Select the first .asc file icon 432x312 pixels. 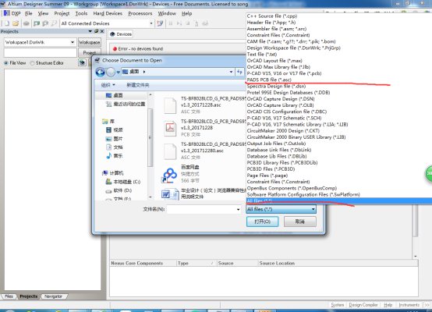pyautogui.click(x=170, y=105)
